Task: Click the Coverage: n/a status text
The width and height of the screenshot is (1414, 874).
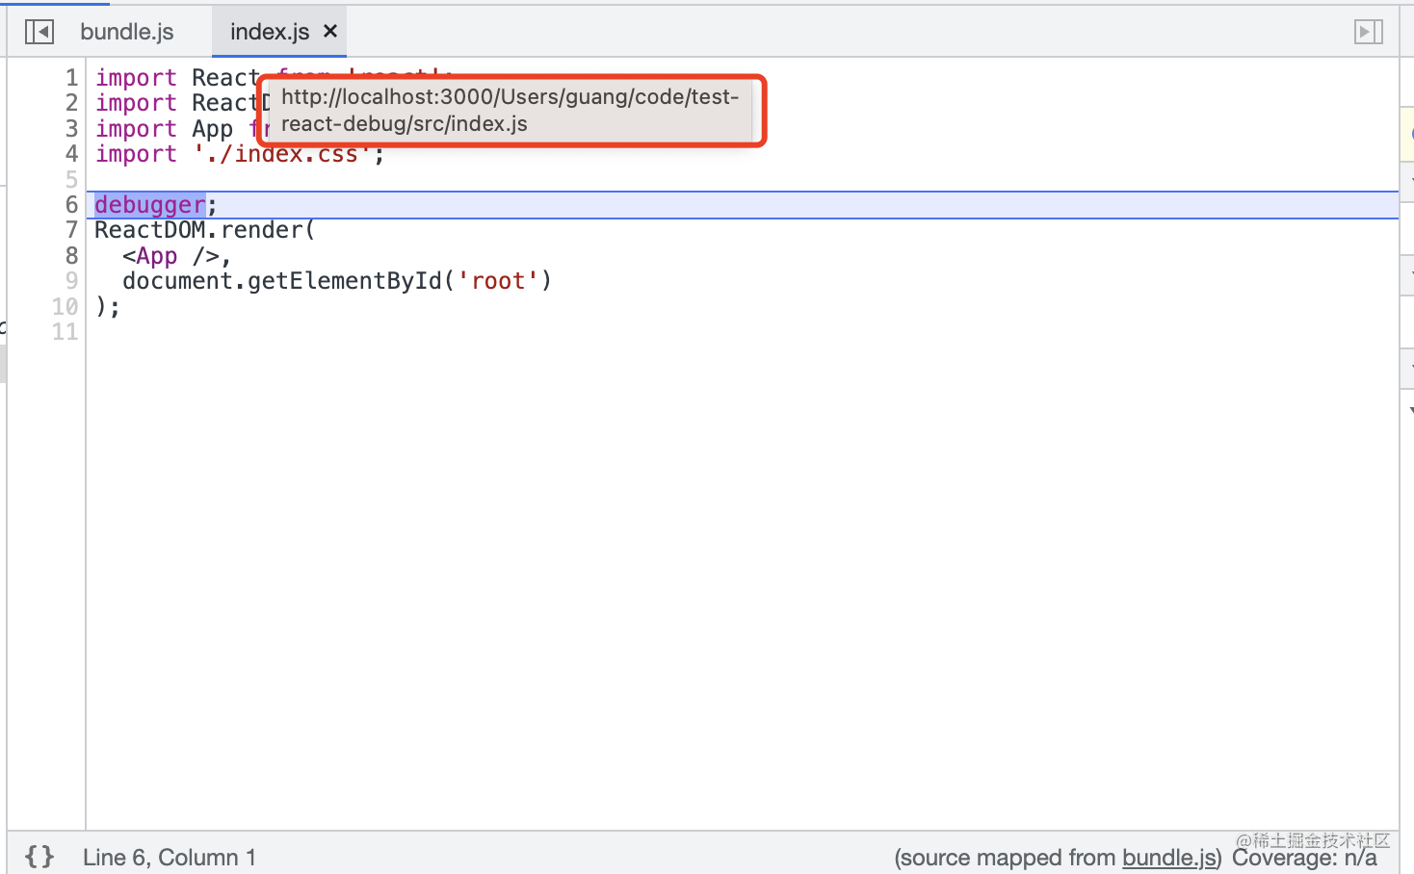Action: pos(1304,857)
